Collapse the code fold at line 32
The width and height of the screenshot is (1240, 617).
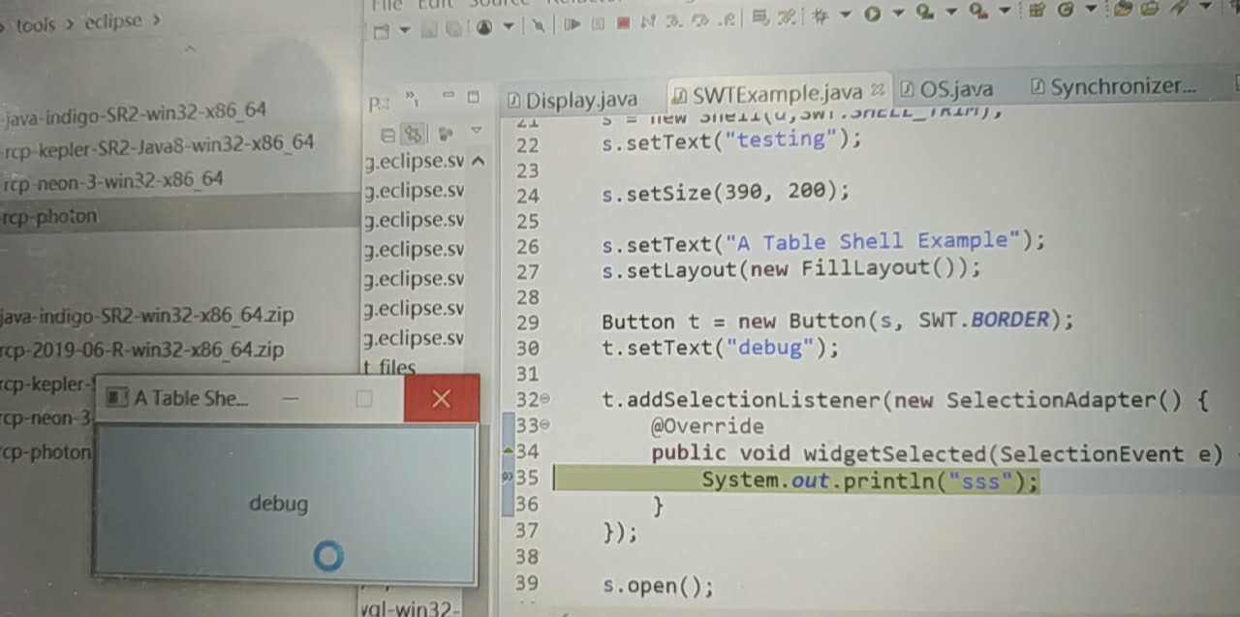544,399
